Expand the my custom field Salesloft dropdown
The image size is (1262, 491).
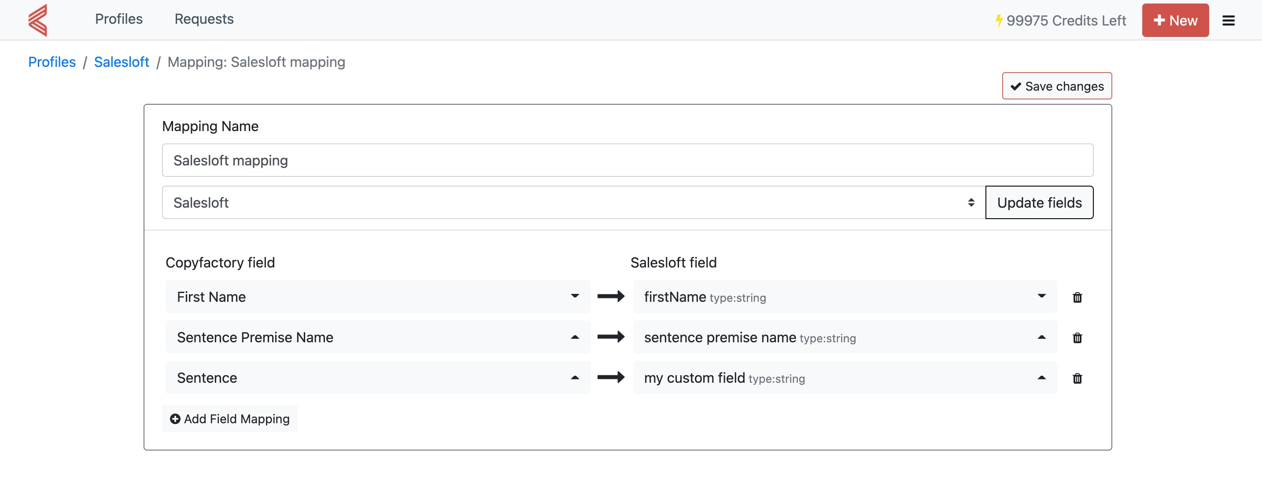[845, 378]
